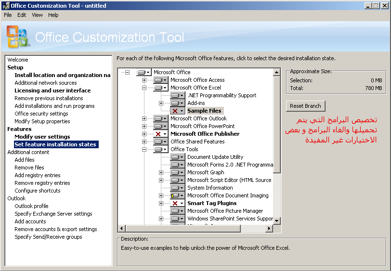Click the Microsoft Script Editor state icon
The image size is (391, 271).
[x=178, y=180]
